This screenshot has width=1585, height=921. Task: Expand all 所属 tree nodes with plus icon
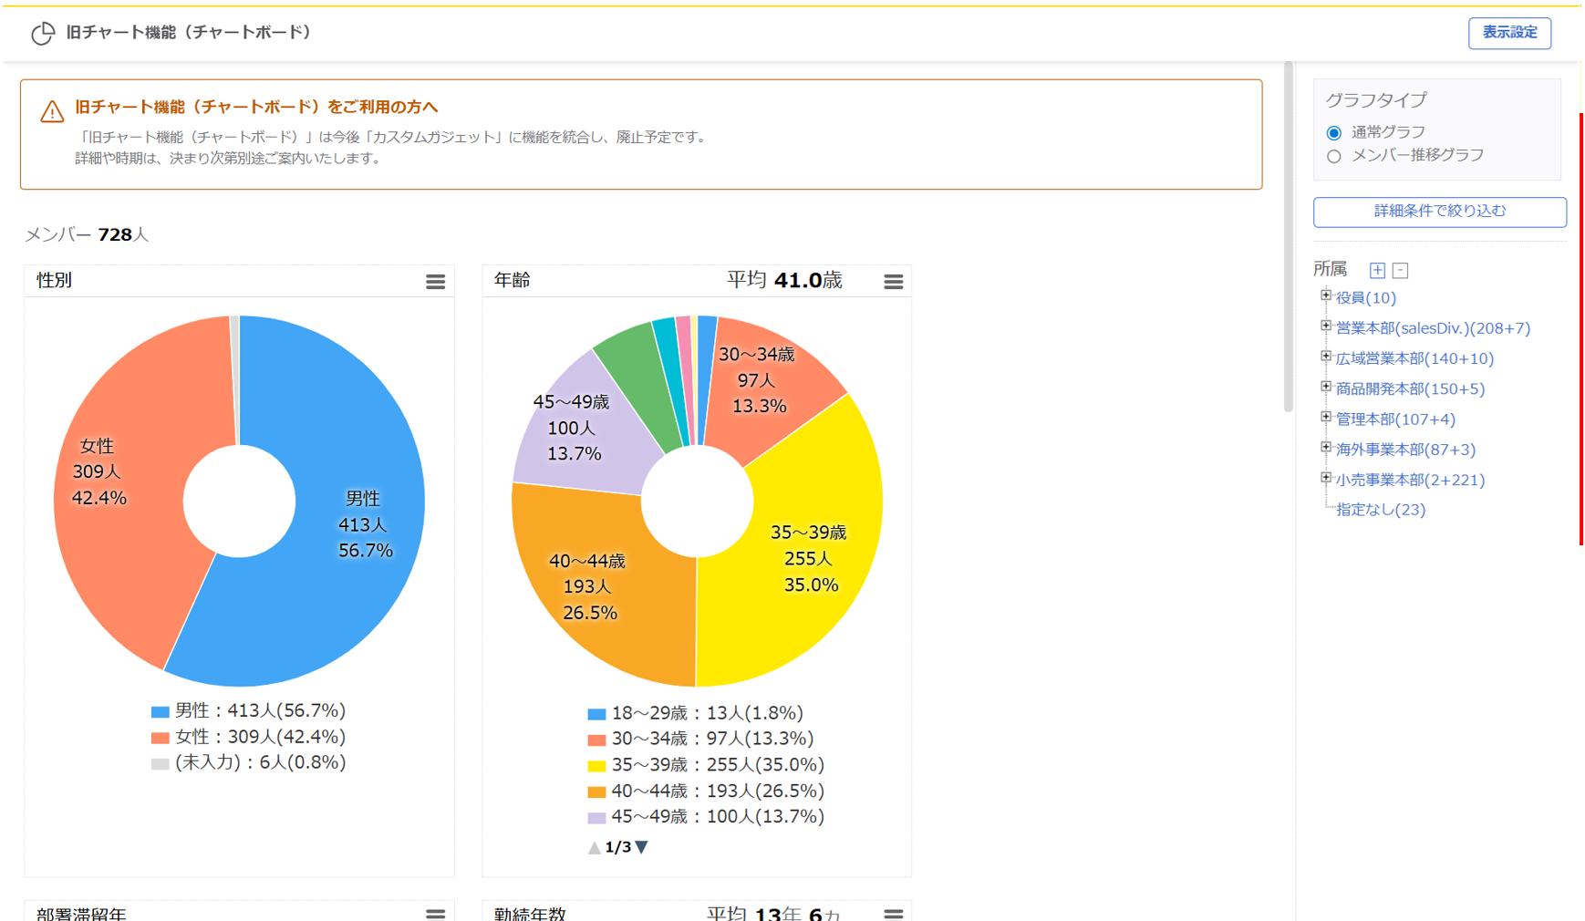point(1377,270)
